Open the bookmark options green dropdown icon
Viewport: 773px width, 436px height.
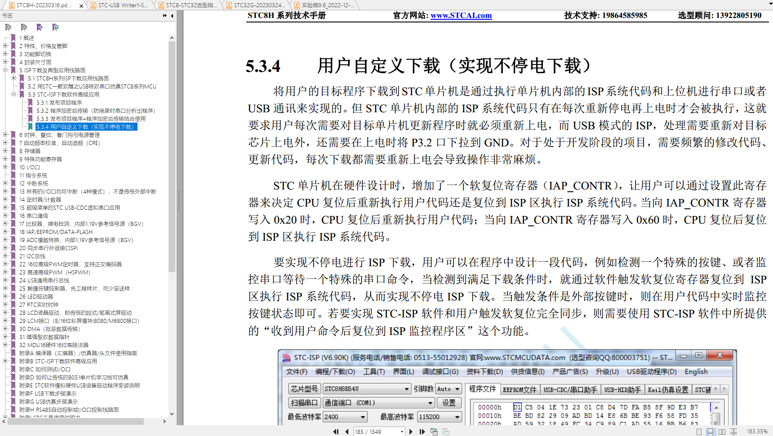[x=55, y=28]
